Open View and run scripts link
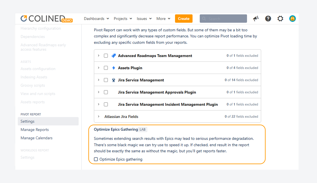The image size is (317, 183). [x=38, y=94]
